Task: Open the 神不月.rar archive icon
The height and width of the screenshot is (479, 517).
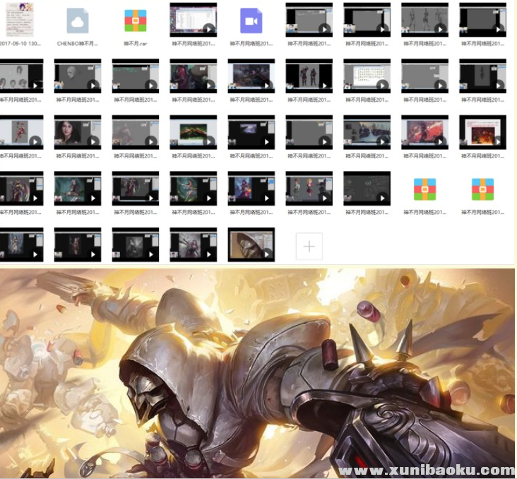Action: pyautogui.click(x=135, y=20)
